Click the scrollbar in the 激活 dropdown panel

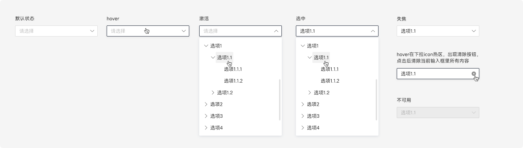point(280,100)
